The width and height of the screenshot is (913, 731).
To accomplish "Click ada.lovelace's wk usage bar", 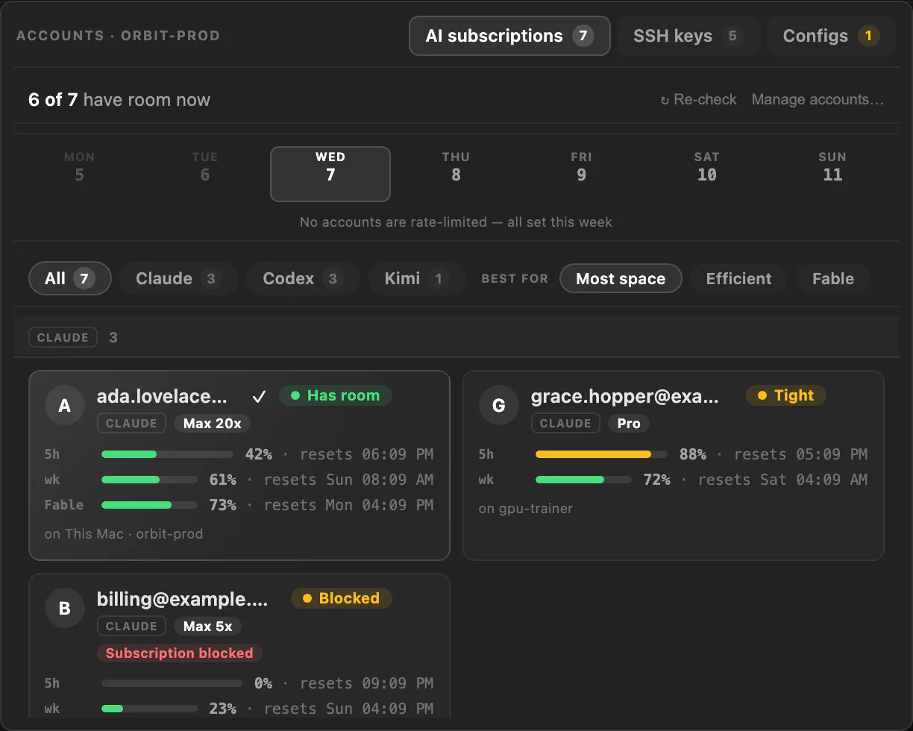I will coord(149,480).
